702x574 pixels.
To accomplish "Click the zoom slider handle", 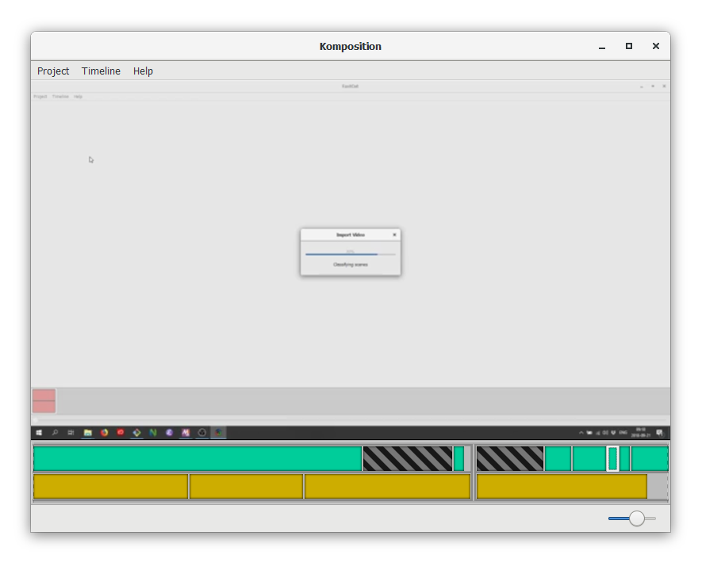I will [636, 519].
